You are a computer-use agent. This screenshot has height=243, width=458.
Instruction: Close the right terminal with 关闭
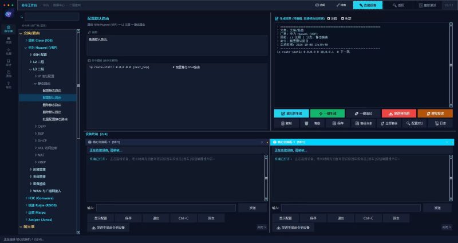coord(447,227)
